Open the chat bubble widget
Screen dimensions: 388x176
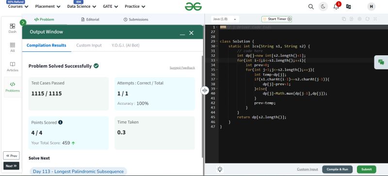(381, 62)
